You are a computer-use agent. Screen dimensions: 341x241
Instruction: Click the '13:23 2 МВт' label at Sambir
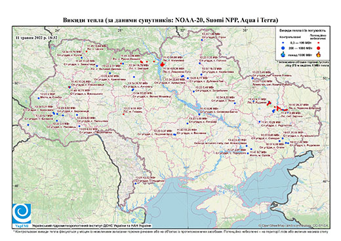tap(49, 94)
